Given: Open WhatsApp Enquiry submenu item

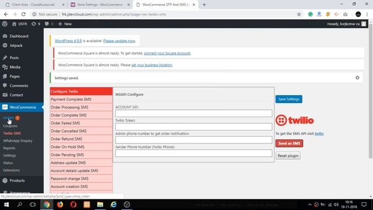Looking at the screenshot, I should pyautogui.click(x=18, y=141).
